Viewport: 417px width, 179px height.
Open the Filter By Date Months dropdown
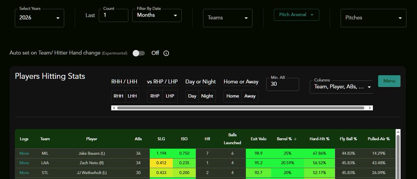pyautogui.click(x=157, y=15)
